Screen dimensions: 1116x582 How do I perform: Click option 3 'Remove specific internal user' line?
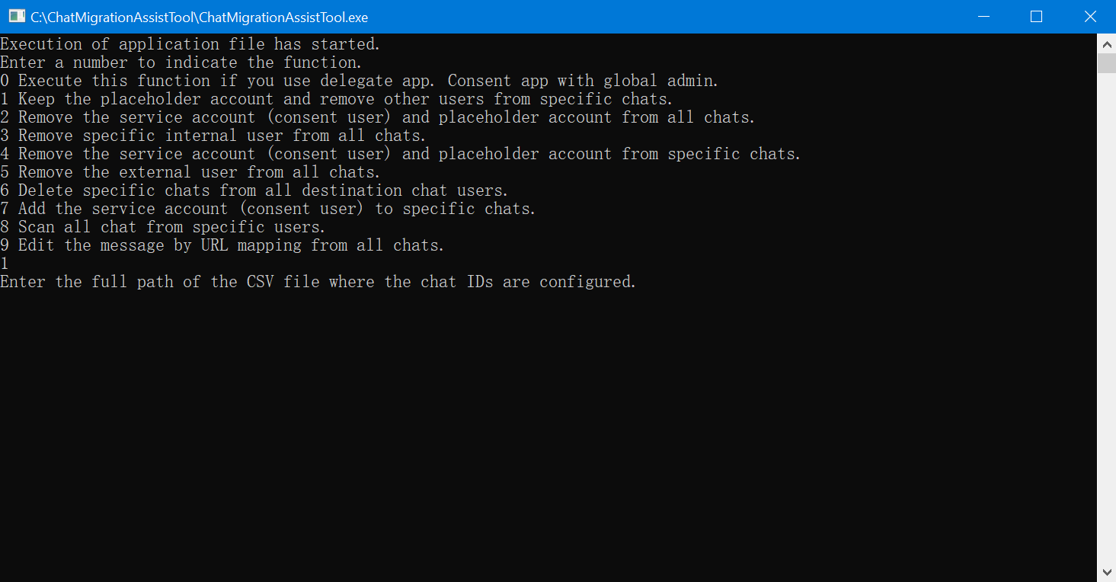click(x=213, y=136)
